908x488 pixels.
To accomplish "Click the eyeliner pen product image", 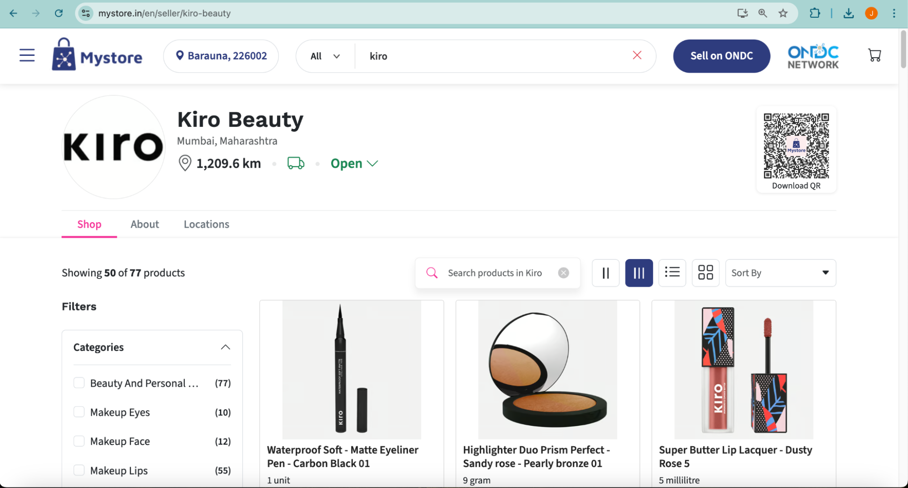I will click(352, 369).
